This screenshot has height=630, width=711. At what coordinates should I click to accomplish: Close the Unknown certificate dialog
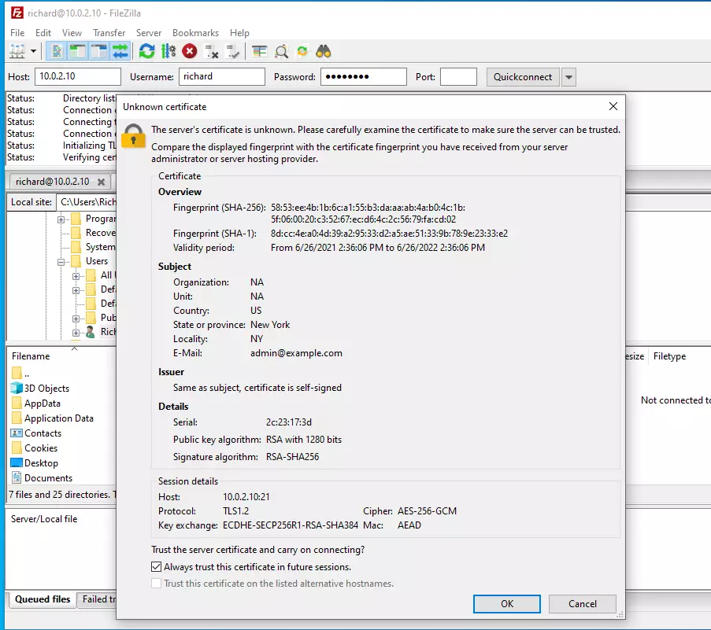click(613, 106)
